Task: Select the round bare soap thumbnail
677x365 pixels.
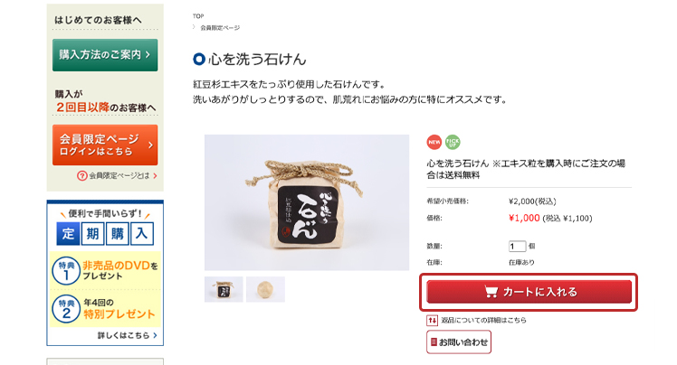Action: point(265,289)
